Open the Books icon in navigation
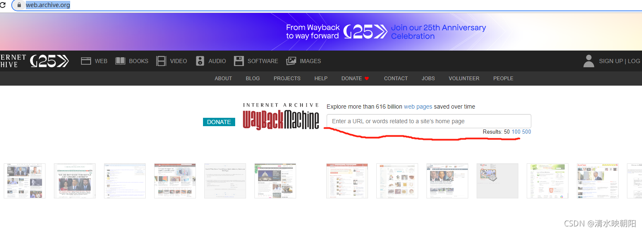The width and height of the screenshot is (642, 231). [x=120, y=61]
